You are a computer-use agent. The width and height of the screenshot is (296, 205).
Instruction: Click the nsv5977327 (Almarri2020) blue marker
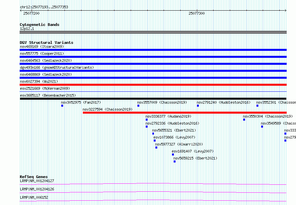156,148
